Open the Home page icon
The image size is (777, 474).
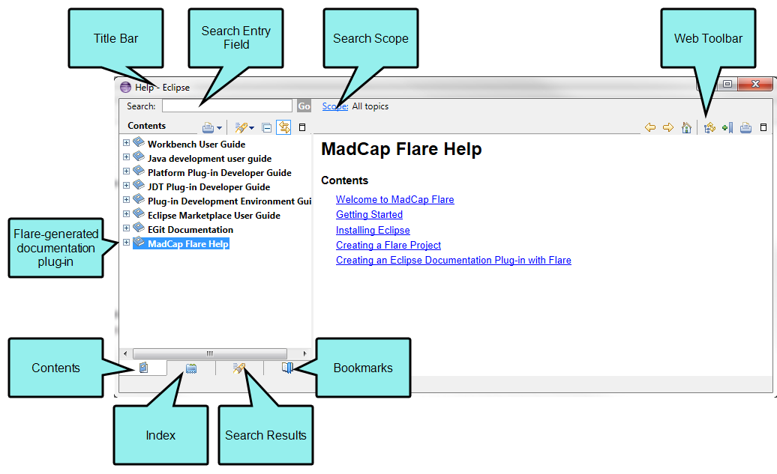coord(686,127)
